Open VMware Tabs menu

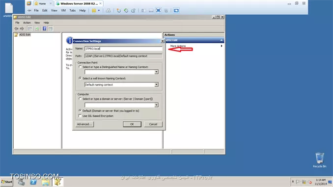(x=72, y=10)
